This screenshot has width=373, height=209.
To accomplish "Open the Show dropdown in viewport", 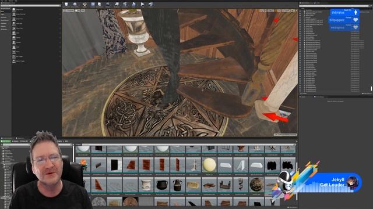I will coord(83,10).
